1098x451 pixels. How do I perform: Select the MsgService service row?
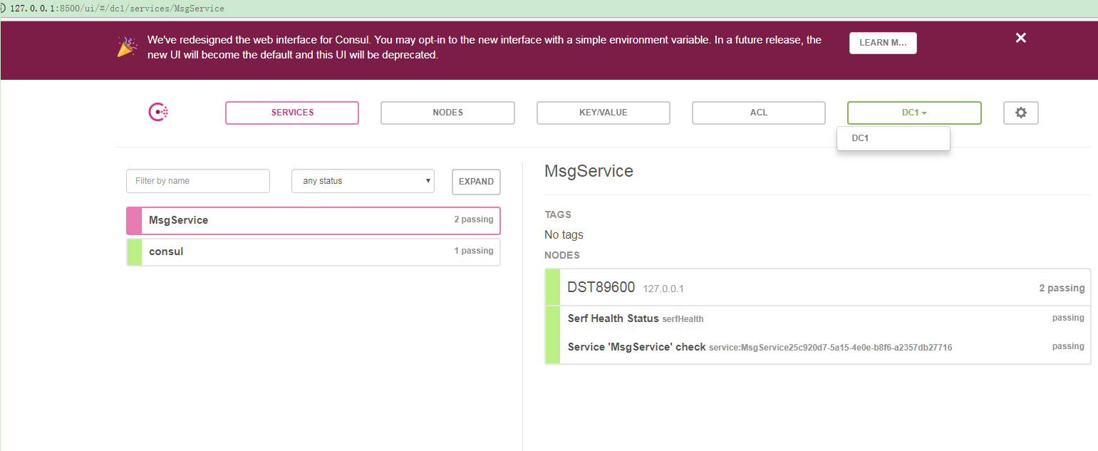(314, 221)
